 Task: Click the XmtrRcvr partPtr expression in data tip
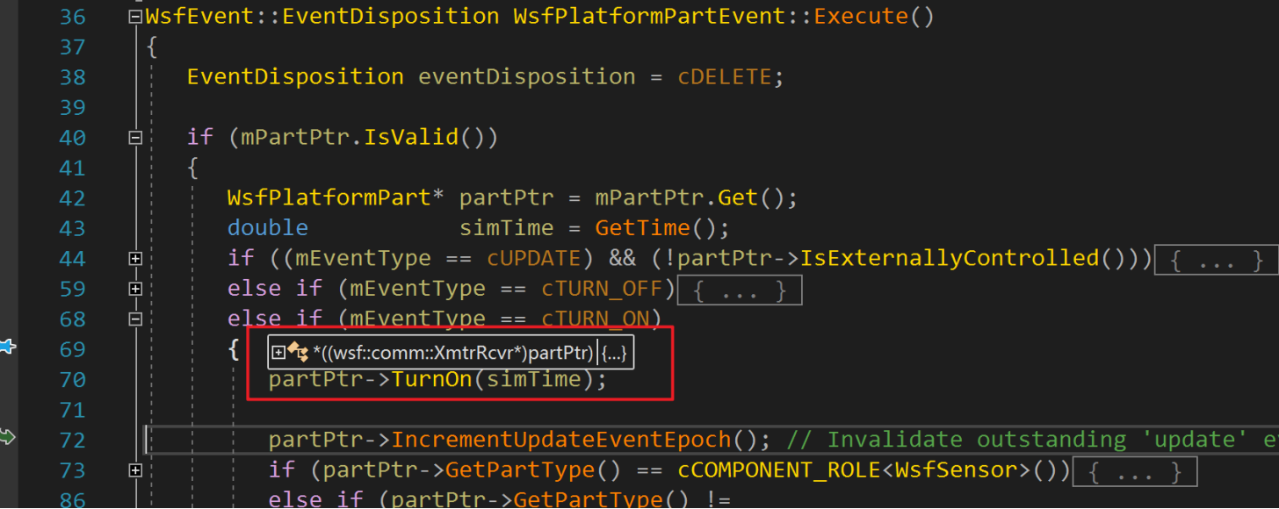tap(453, 353)
